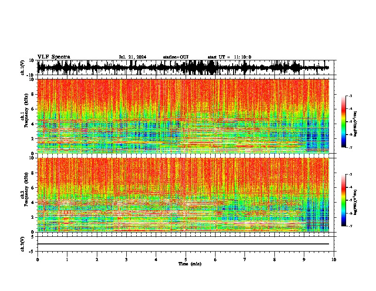
Task: Click the "-3" label on ch.1 color scale
Action: [x=350, y=96]
